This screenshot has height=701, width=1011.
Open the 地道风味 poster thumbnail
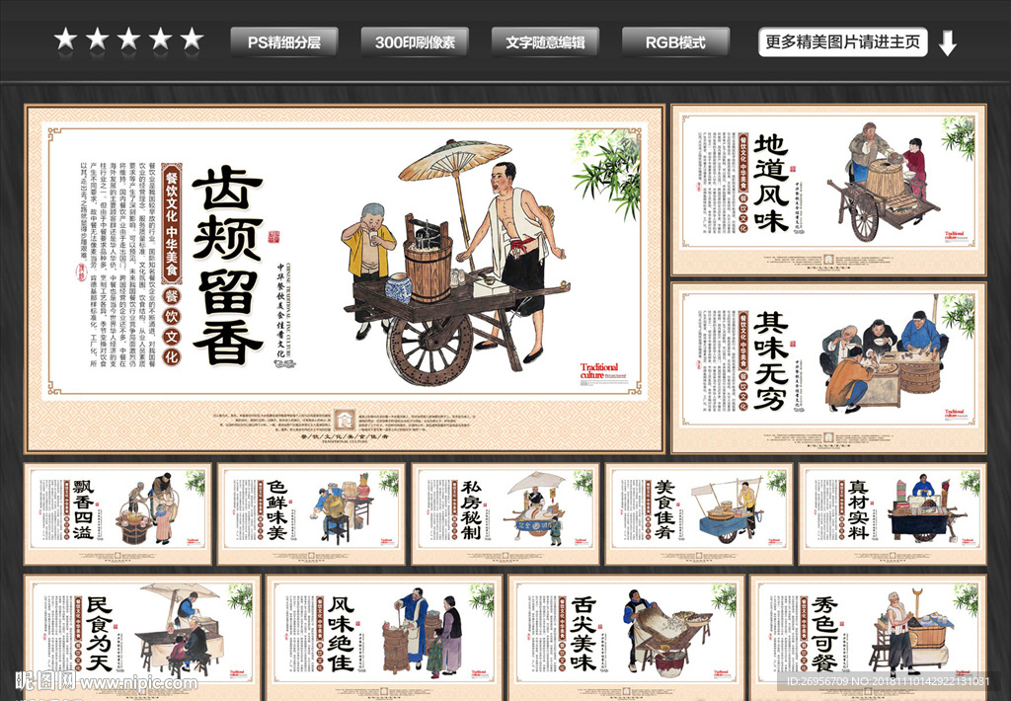(828, 191)
